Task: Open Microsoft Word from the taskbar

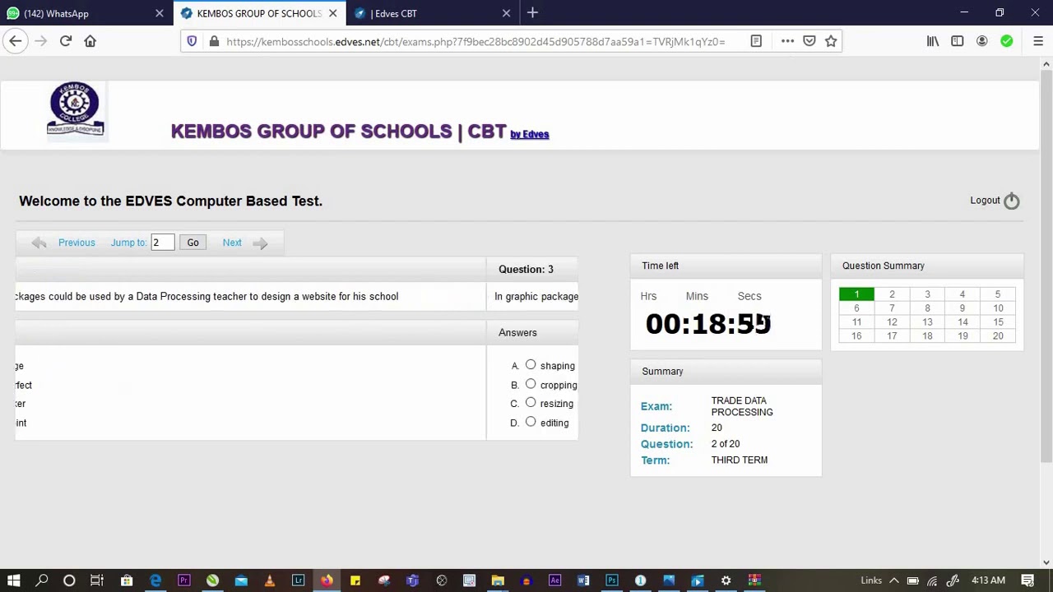Action: (583, 580)
